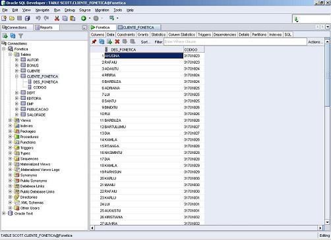
Task: Click the Refresh connections icon
Action: click(13, 36)
